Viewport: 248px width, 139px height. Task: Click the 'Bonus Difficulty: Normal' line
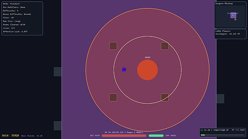[17, 14]
